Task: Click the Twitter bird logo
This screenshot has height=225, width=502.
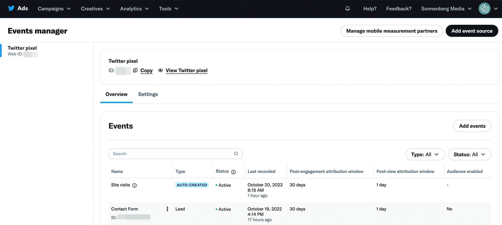Action: (x=11, y=8)
